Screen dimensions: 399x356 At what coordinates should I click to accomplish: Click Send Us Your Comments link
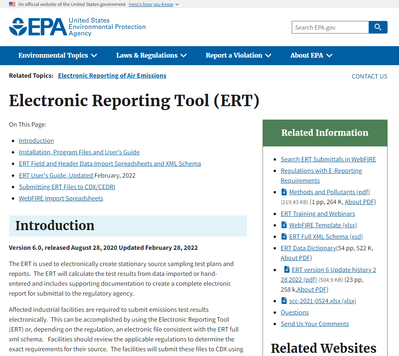[315, 324]
